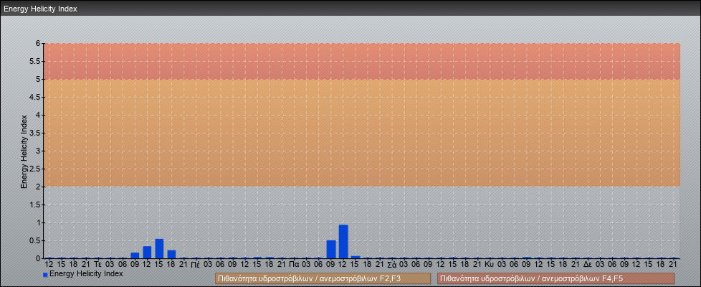Click the Σά day label on x-axis
The height and width of the screenshot is (287, 701).
point(392,265)
